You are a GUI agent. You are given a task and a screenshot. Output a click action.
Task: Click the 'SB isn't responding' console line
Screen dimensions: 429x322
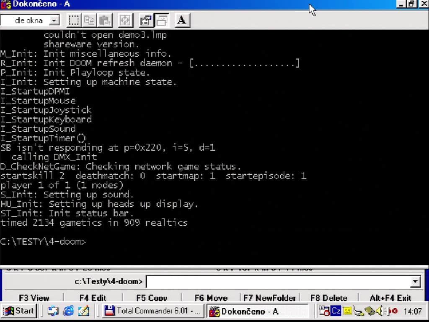click(108, 148)
